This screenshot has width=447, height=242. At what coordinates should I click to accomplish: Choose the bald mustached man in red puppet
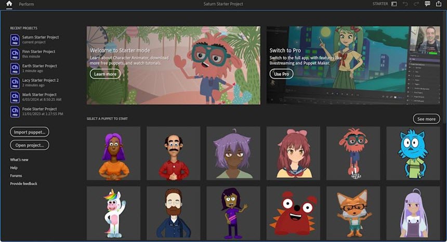click(173, 154)
